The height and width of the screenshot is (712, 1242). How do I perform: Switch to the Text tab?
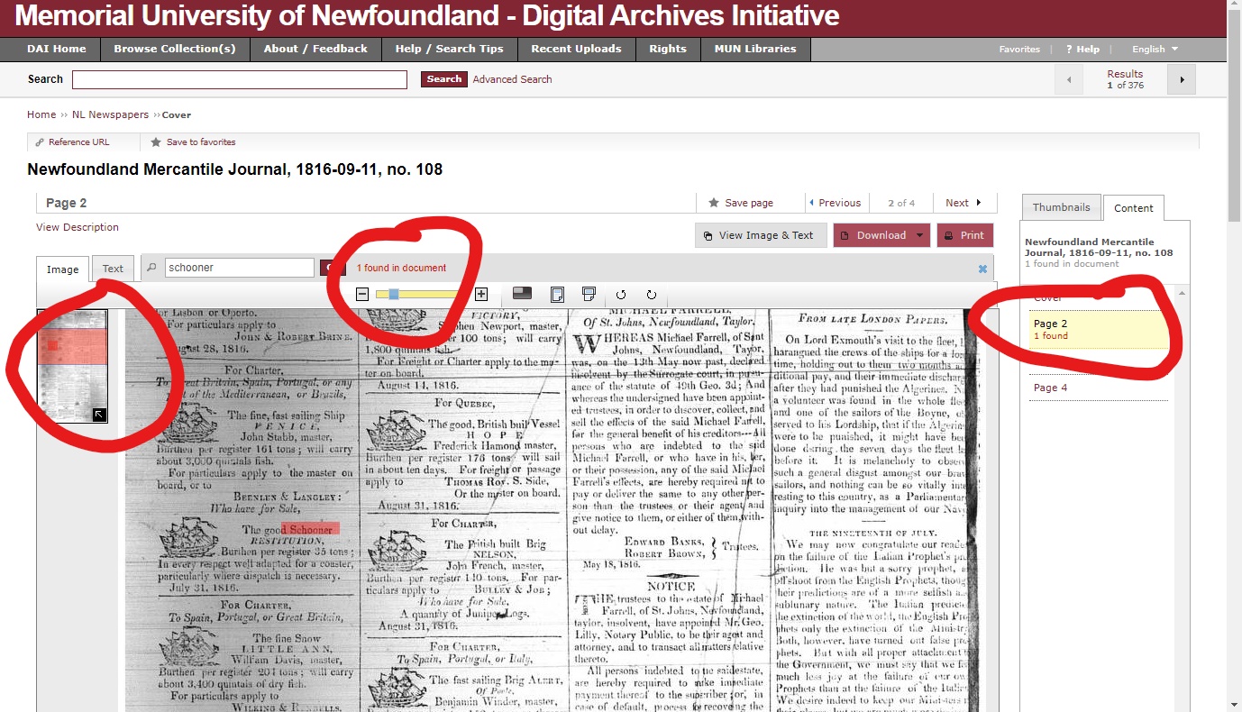tap(113, 269)
